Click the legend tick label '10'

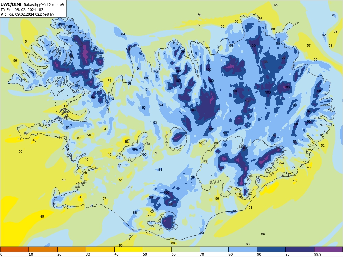point(31,254)
